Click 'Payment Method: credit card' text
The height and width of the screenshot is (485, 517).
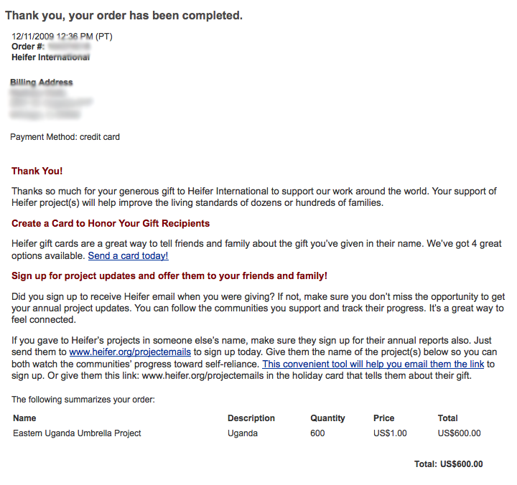[65, 136]
